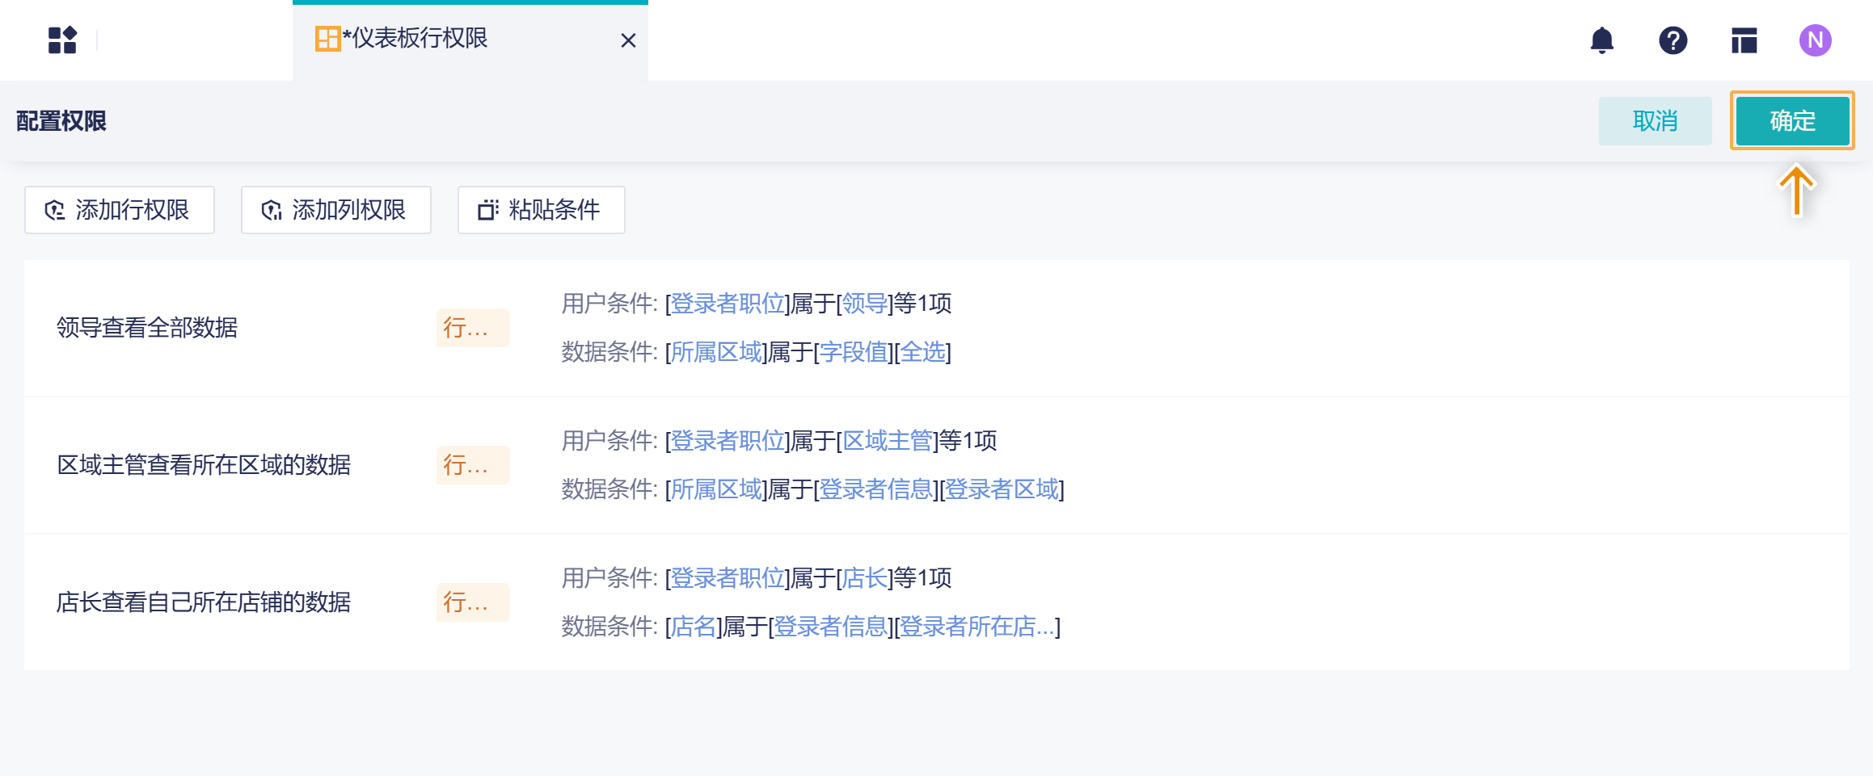Toggle the 行 tag on 区域主管查看所在区域的数据
The width and height of the screenshot is (1873, 776).
coord(472,465)
